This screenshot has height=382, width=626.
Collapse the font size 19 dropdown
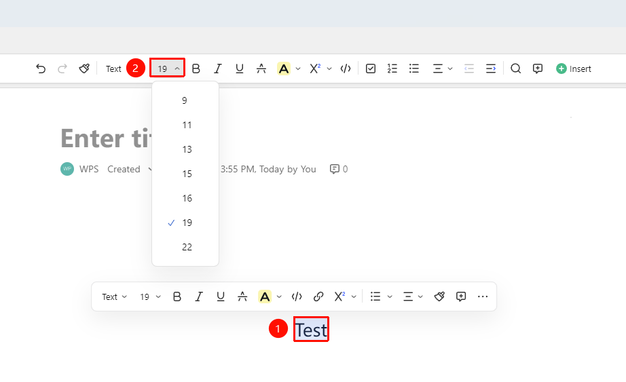(167, 69)
